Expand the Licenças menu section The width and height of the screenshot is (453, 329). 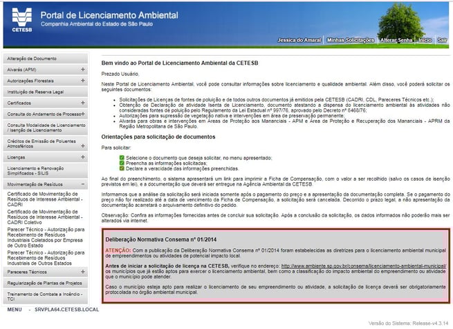(83, 157)
